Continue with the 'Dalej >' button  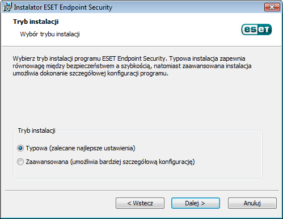click(196, 203)
